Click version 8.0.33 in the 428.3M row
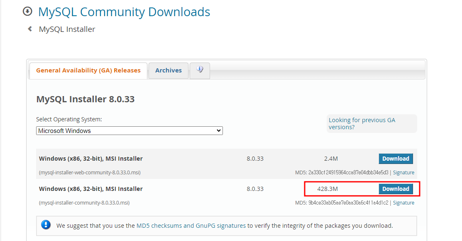The image size is (462, 241). 255,189
